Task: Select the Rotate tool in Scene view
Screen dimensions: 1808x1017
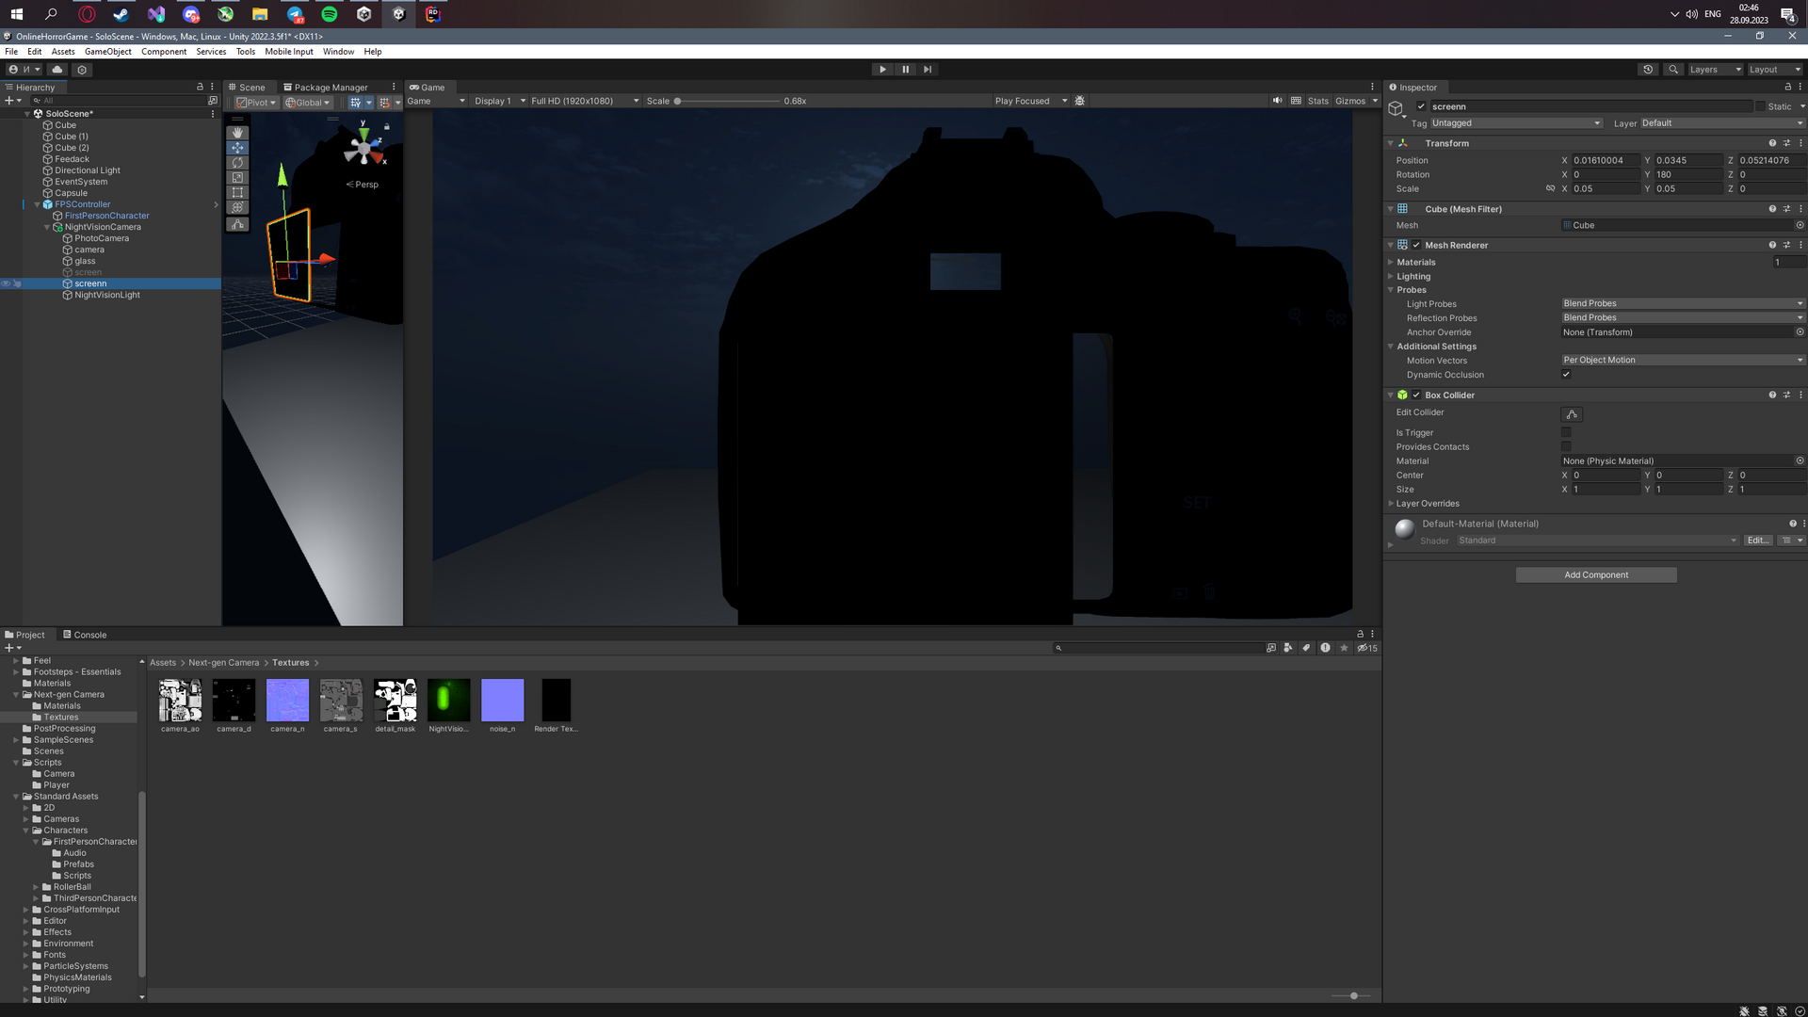Action: point(236,164)
